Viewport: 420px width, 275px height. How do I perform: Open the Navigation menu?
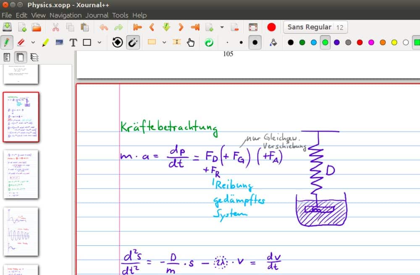click(66, 15)
